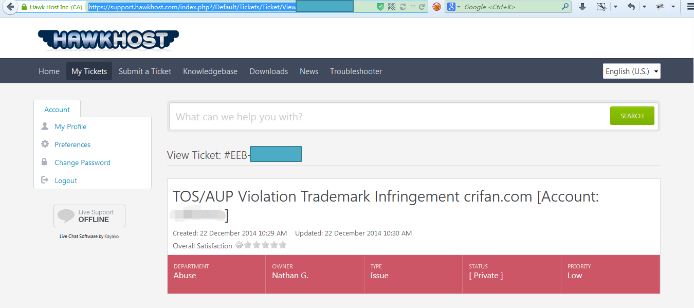Click the undo closed tab arrow icon
The image size is (694, 308).
(x=631, y=7)
